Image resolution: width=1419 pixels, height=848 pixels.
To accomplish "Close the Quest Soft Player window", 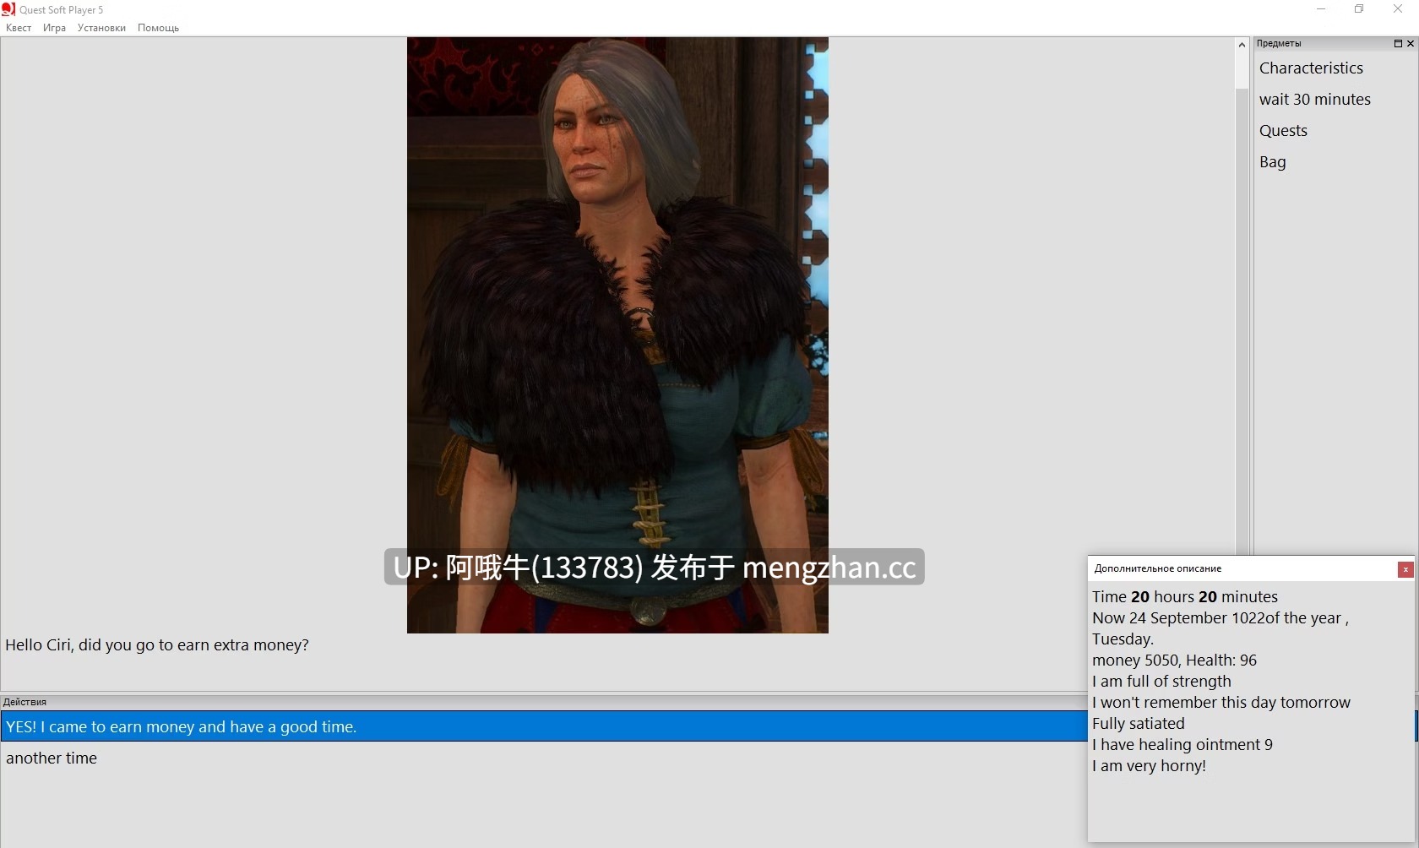I will (x=1398, y=9).
